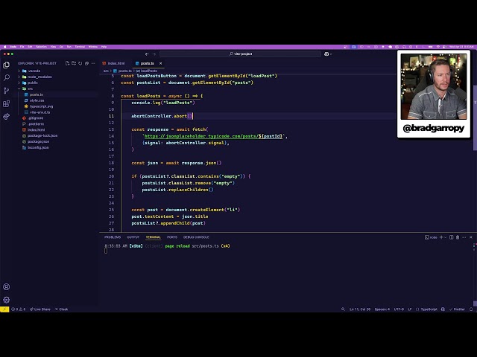Open the Terminal menu in macOS menu bar

[x=80, y=47]
